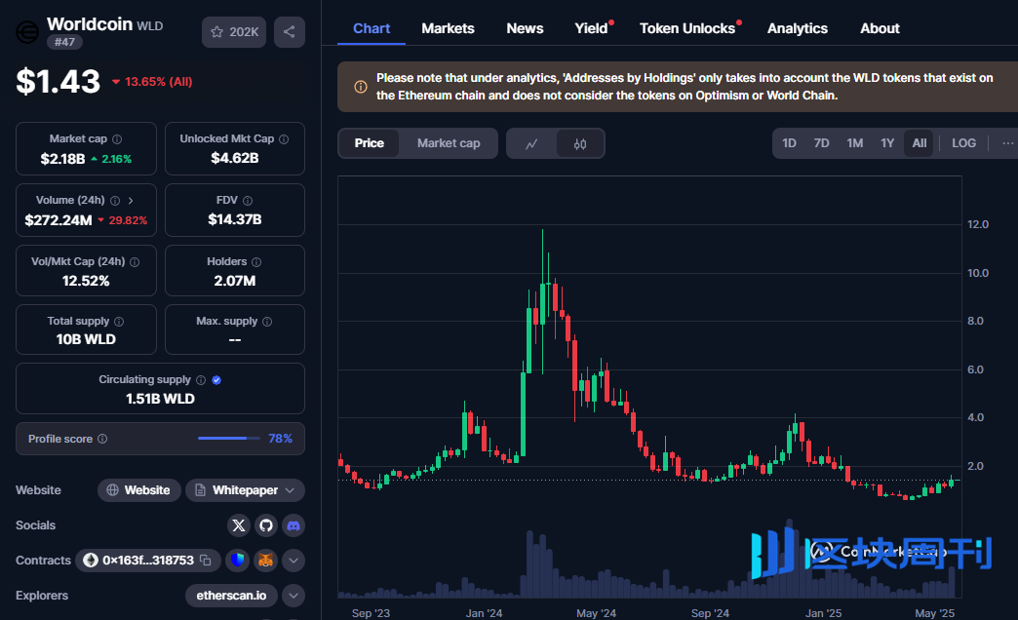1018x620 pixels.
Task: Open the Discord social icon
Action: 294,525
